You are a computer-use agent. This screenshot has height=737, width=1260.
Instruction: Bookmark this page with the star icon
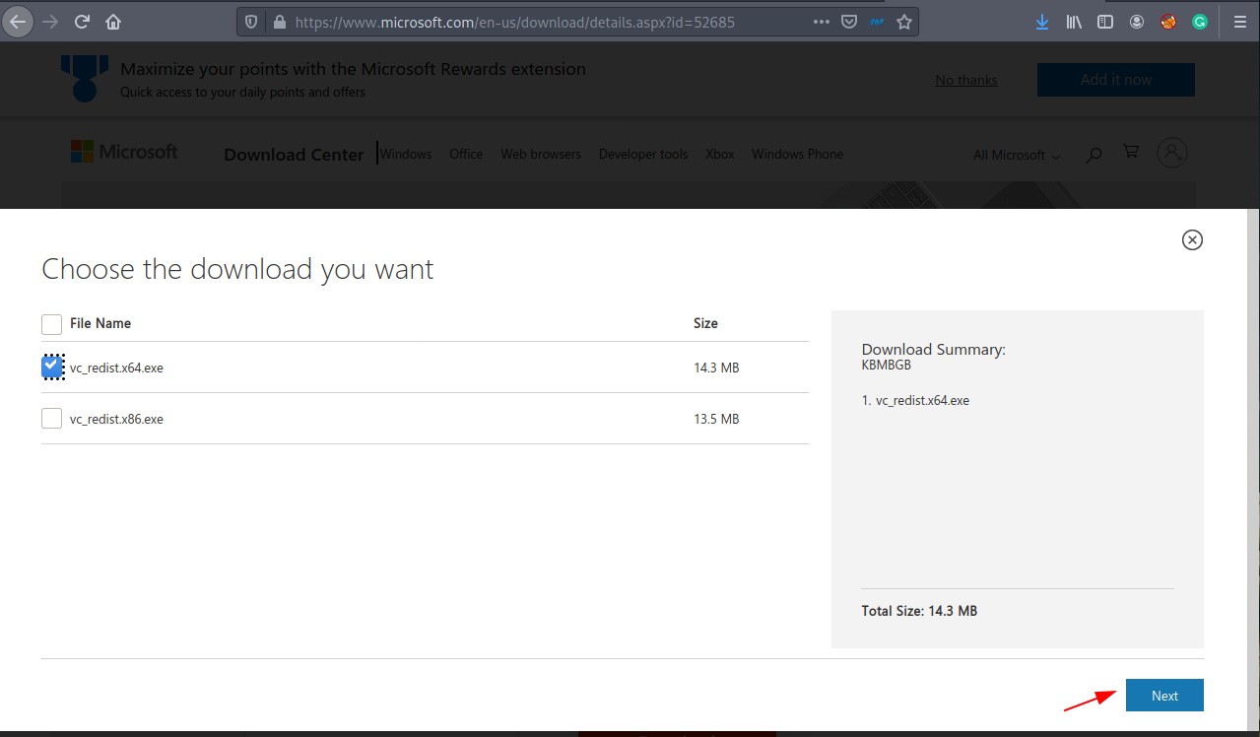coord(903,22)
